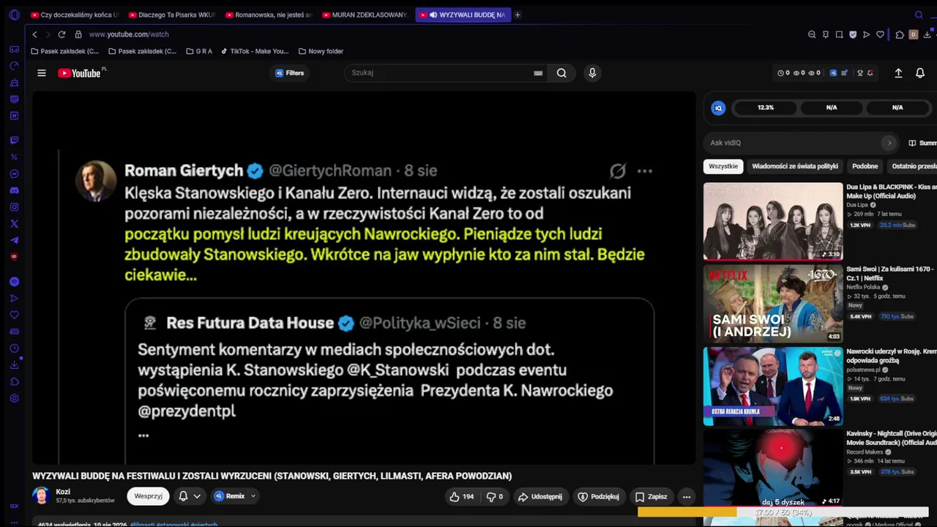
Task: Open the more actions three-dot menu below video
Action: 687,496
